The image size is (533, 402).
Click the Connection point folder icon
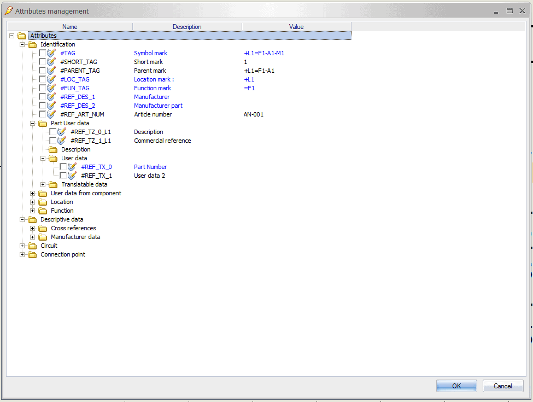point(32,254)
